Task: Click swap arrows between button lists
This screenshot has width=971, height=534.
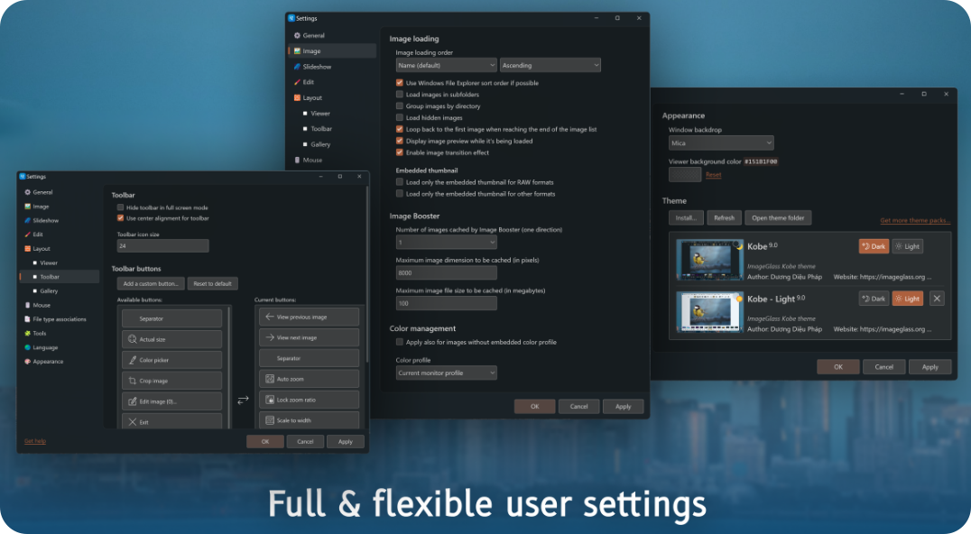Action: point(243,400)
